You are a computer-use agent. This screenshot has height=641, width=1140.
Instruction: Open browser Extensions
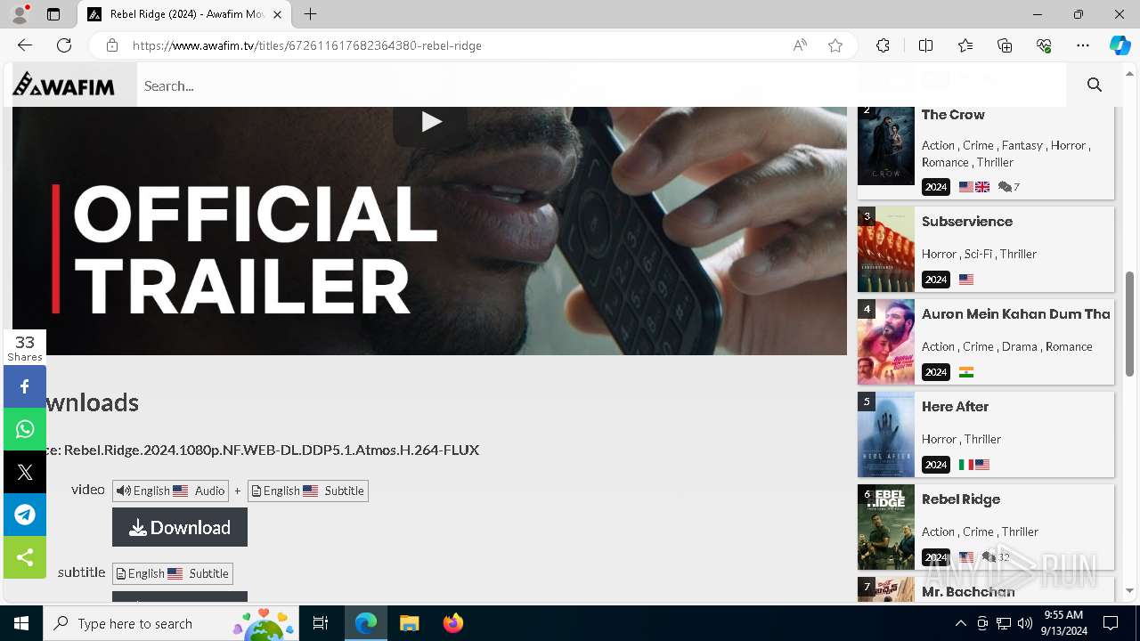coord(883,45)
